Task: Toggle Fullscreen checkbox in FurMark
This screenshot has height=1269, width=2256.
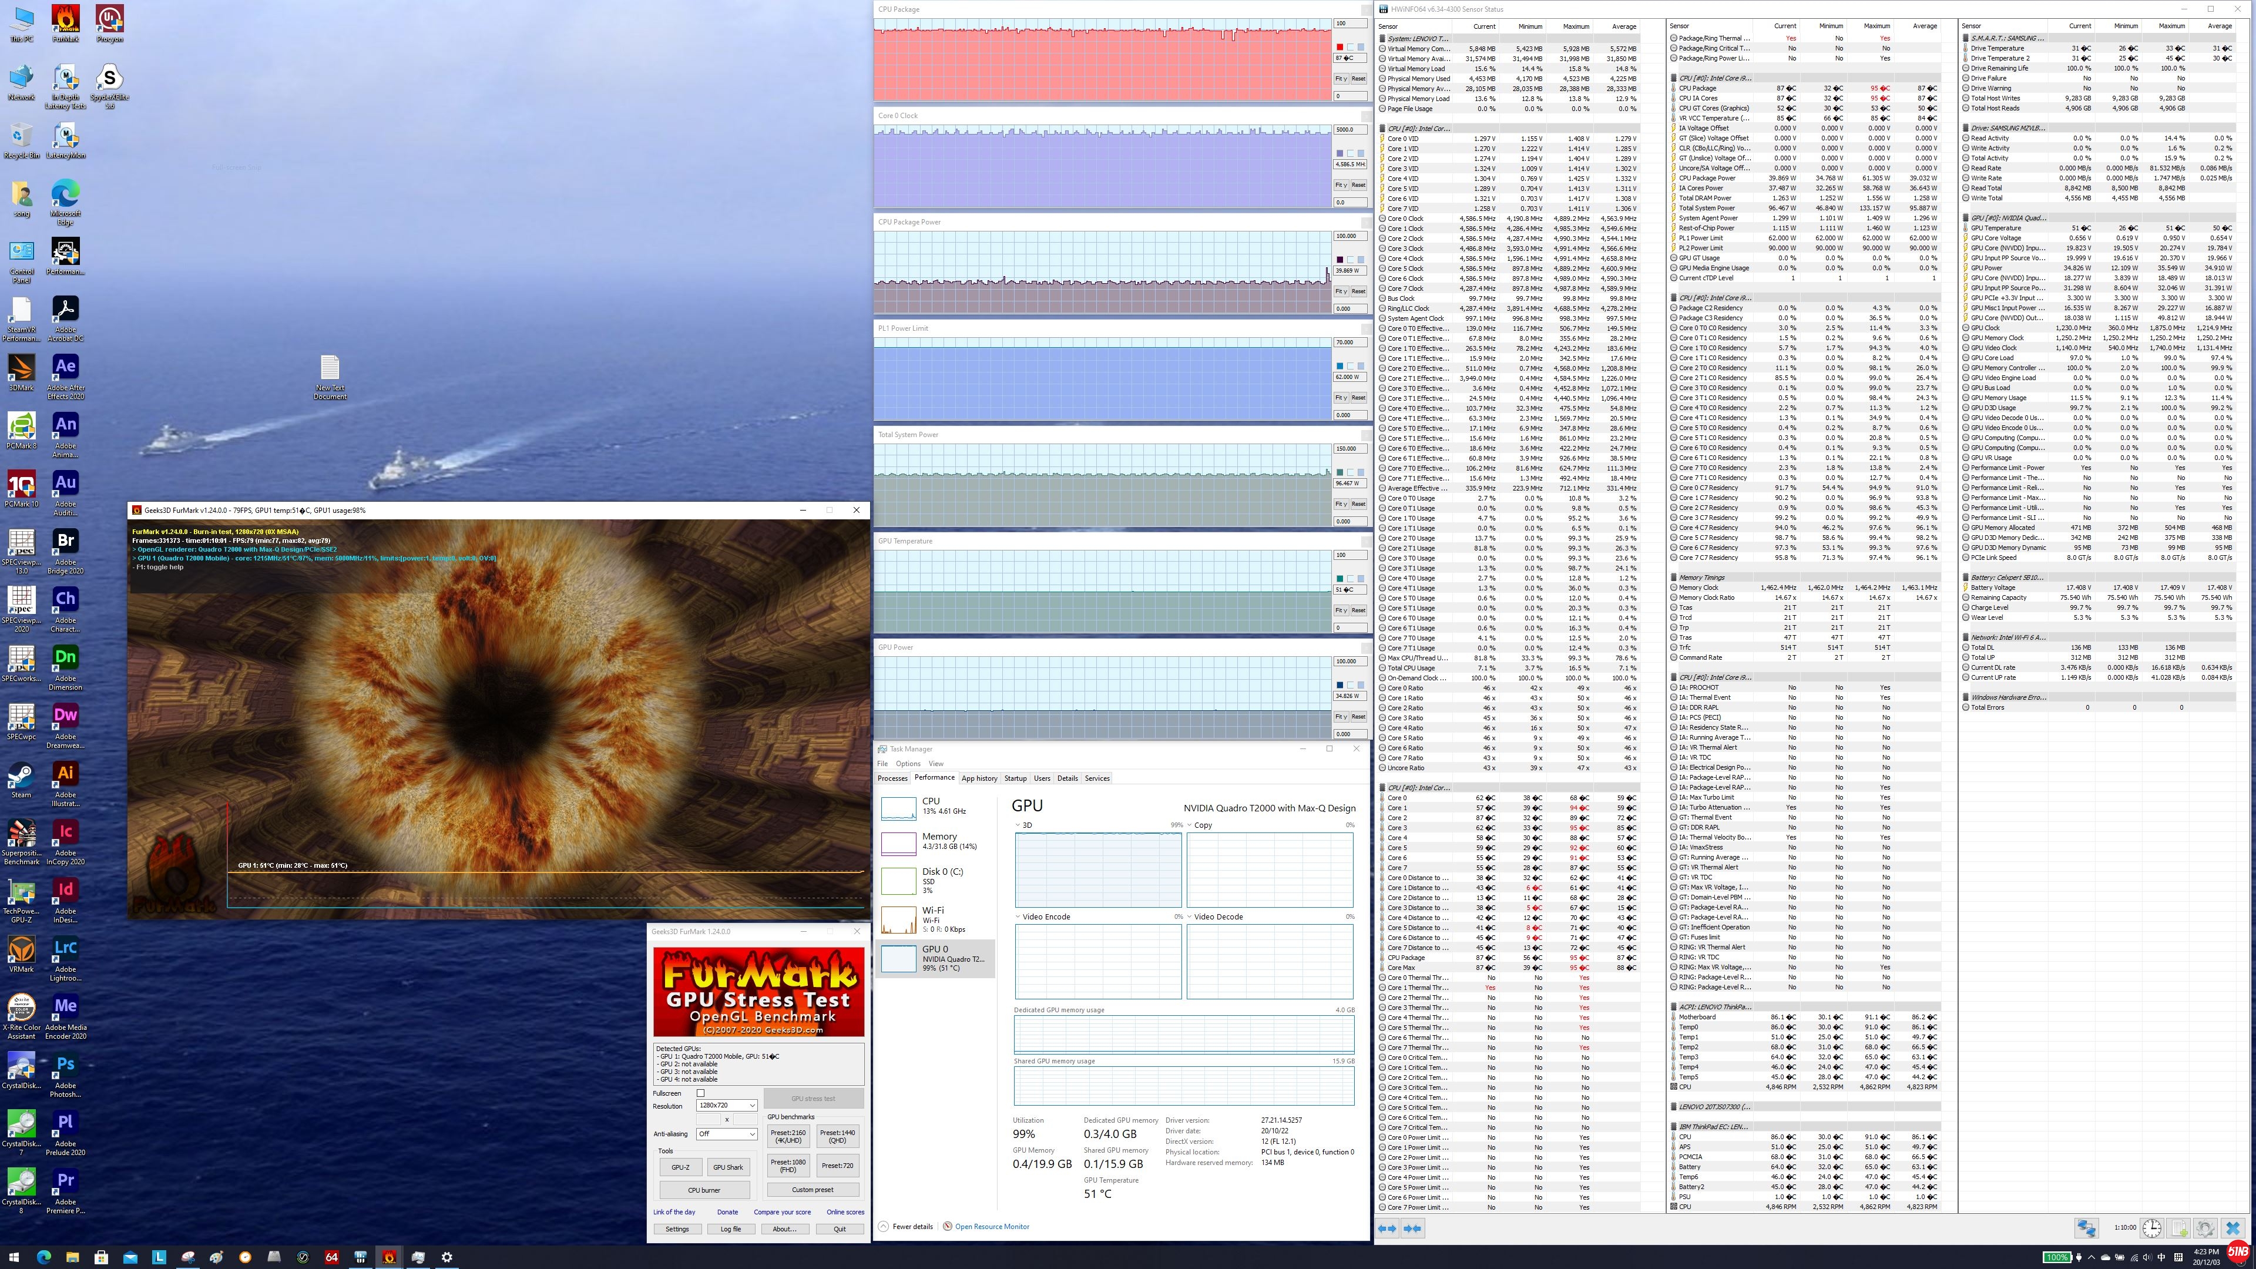Action: [x=701, y=1093]
